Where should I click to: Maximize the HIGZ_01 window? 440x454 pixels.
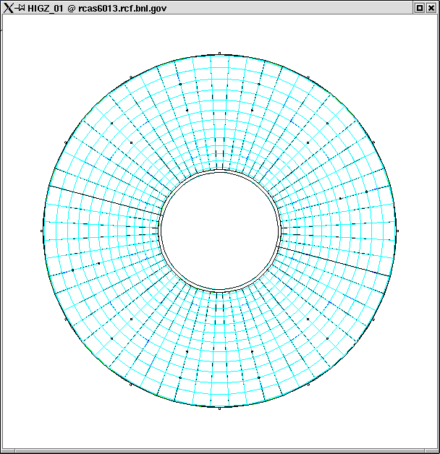pyautogui.click(x=420, y=8)
